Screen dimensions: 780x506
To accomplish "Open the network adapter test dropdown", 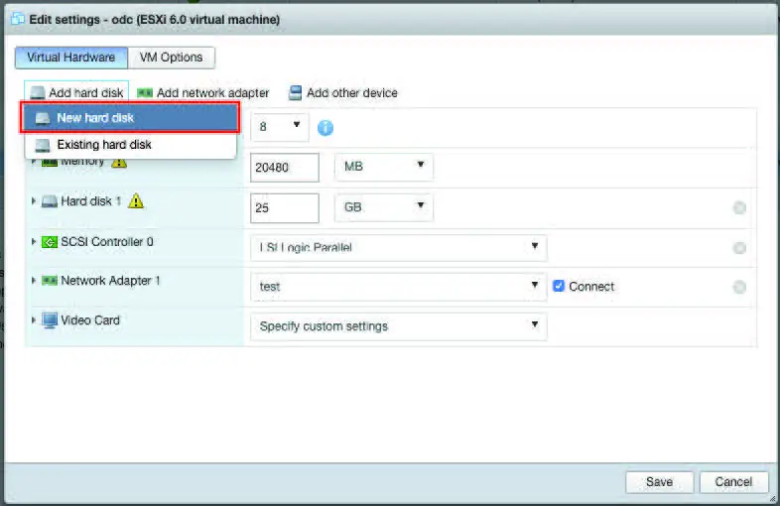I will [399, 287].
